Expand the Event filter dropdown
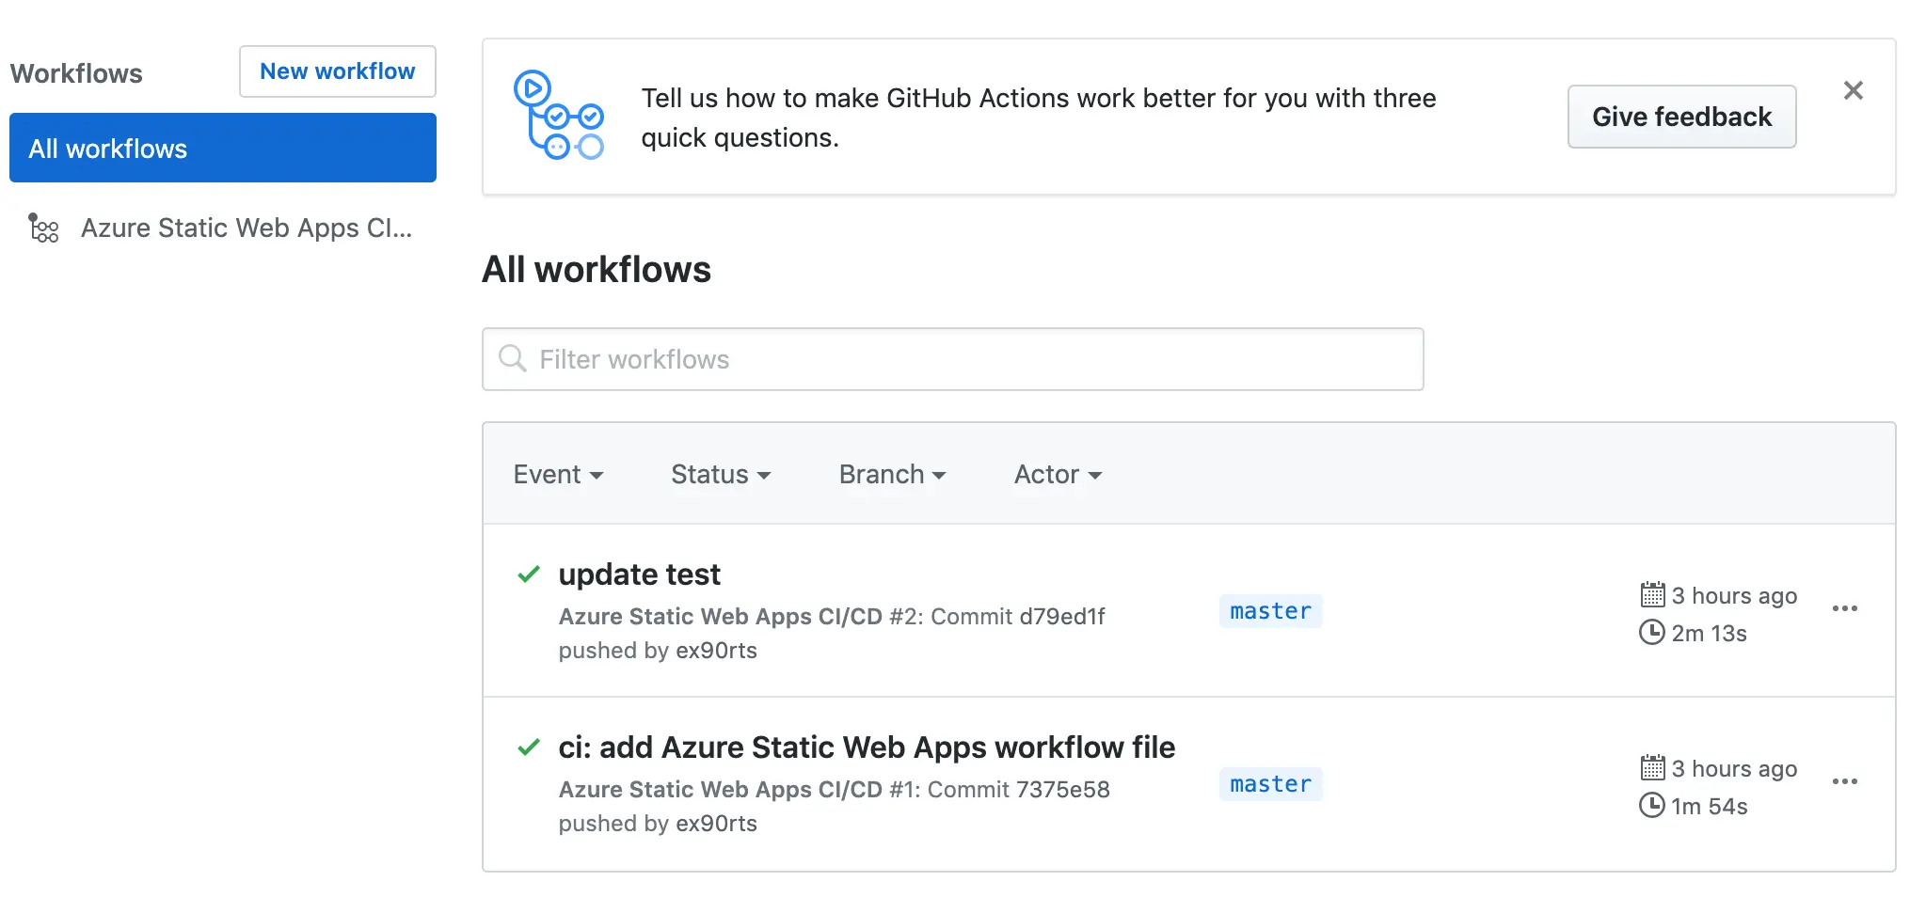 (x=558, y=475)
